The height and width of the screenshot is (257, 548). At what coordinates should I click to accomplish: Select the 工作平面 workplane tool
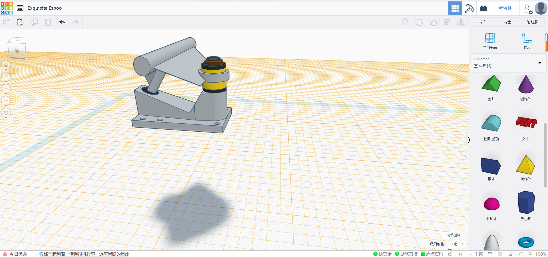coord(490,41)
